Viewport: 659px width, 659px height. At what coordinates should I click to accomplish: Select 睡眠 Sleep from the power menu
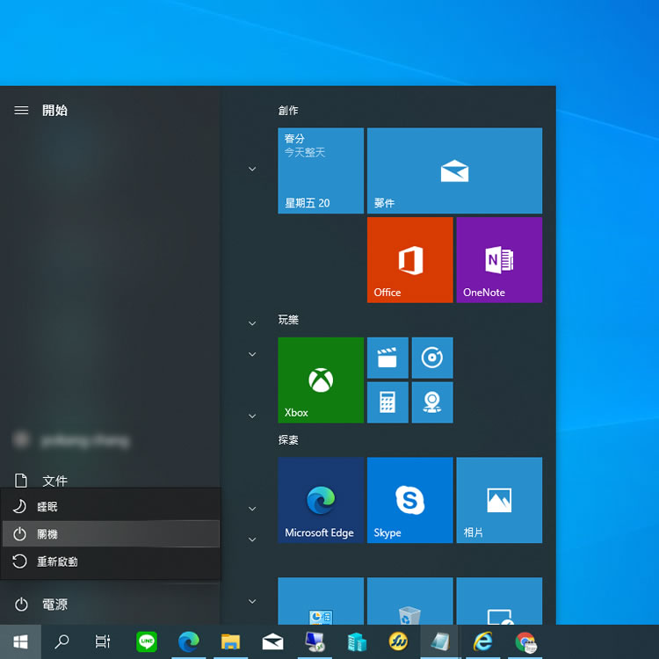point(111,506)
